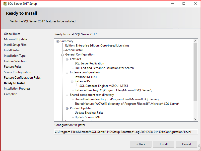Select the Server Configuration step

click(18, 72)
